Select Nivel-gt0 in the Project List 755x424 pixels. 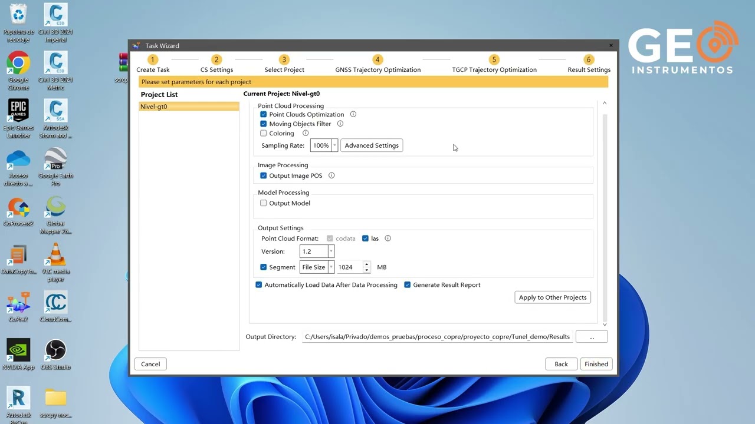(x=189, y=107)
